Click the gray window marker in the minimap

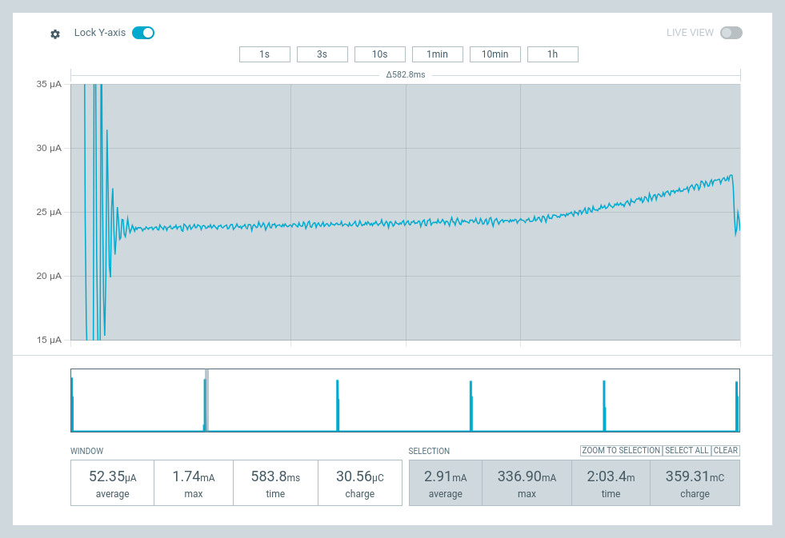[x=206, y=400]
